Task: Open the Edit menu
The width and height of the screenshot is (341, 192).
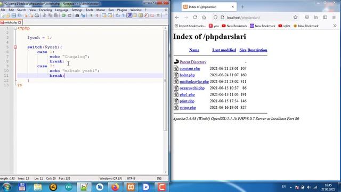Action: click(x=11, y=10)
